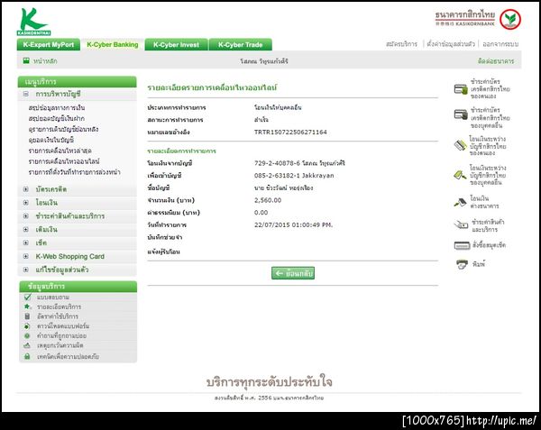The height and width of the screenshot is (430, 541).
Task: Open รายการเคลื่อนไหวออนไลน์ menu link
Action: coord(64,161)
